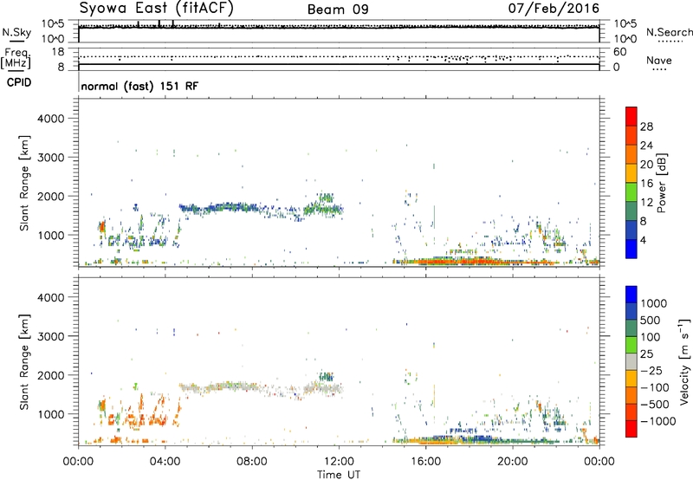This screenshot has width=693, height=480.
Task: Pick the light green 12-16 dB power colorbar segment
Action: [631, 192]
